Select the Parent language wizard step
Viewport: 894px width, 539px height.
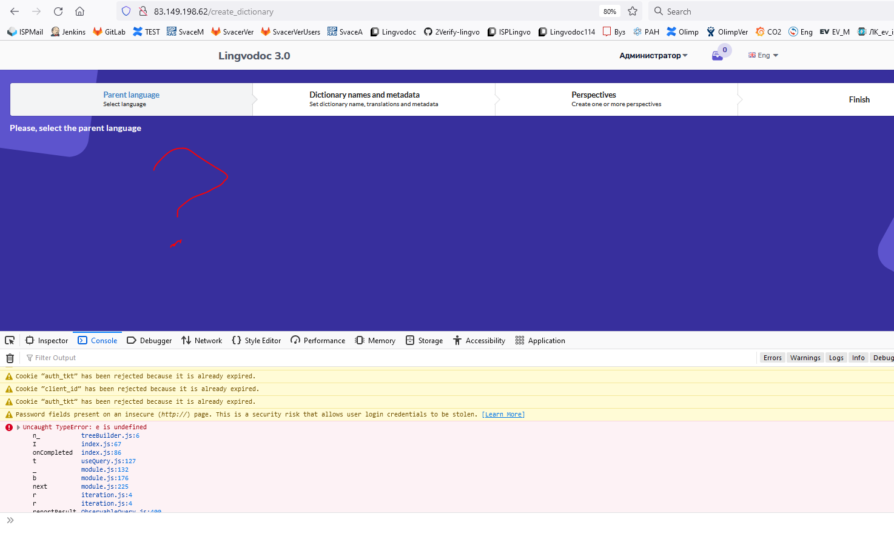(x=131, y=99)
